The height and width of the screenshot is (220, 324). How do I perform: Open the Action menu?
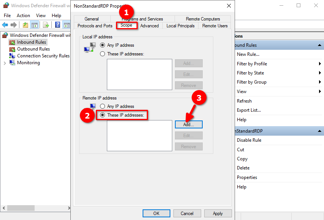(23, 16)
